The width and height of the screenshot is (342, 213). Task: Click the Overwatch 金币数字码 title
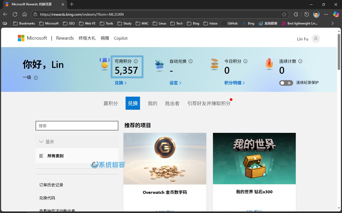pos(165,192)
